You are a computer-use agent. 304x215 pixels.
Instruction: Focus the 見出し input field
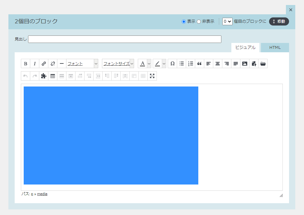pos(125,39)
